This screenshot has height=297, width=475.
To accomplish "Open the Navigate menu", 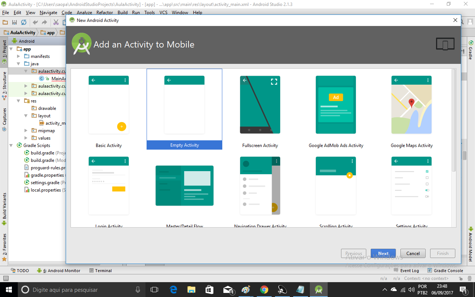I will click(x=48, y=12).
